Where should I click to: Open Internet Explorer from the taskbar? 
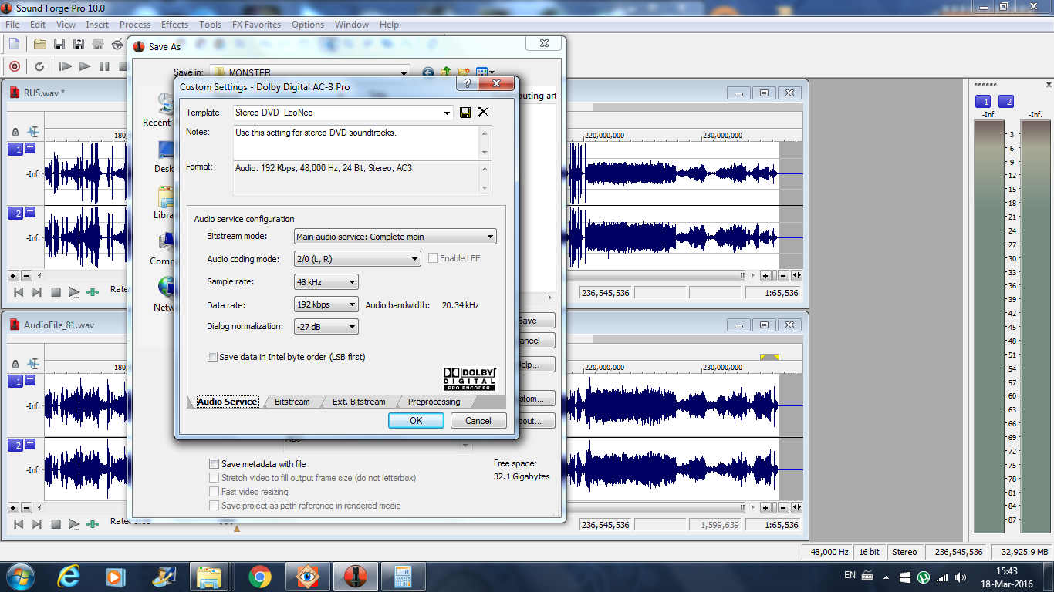[69, 576]
